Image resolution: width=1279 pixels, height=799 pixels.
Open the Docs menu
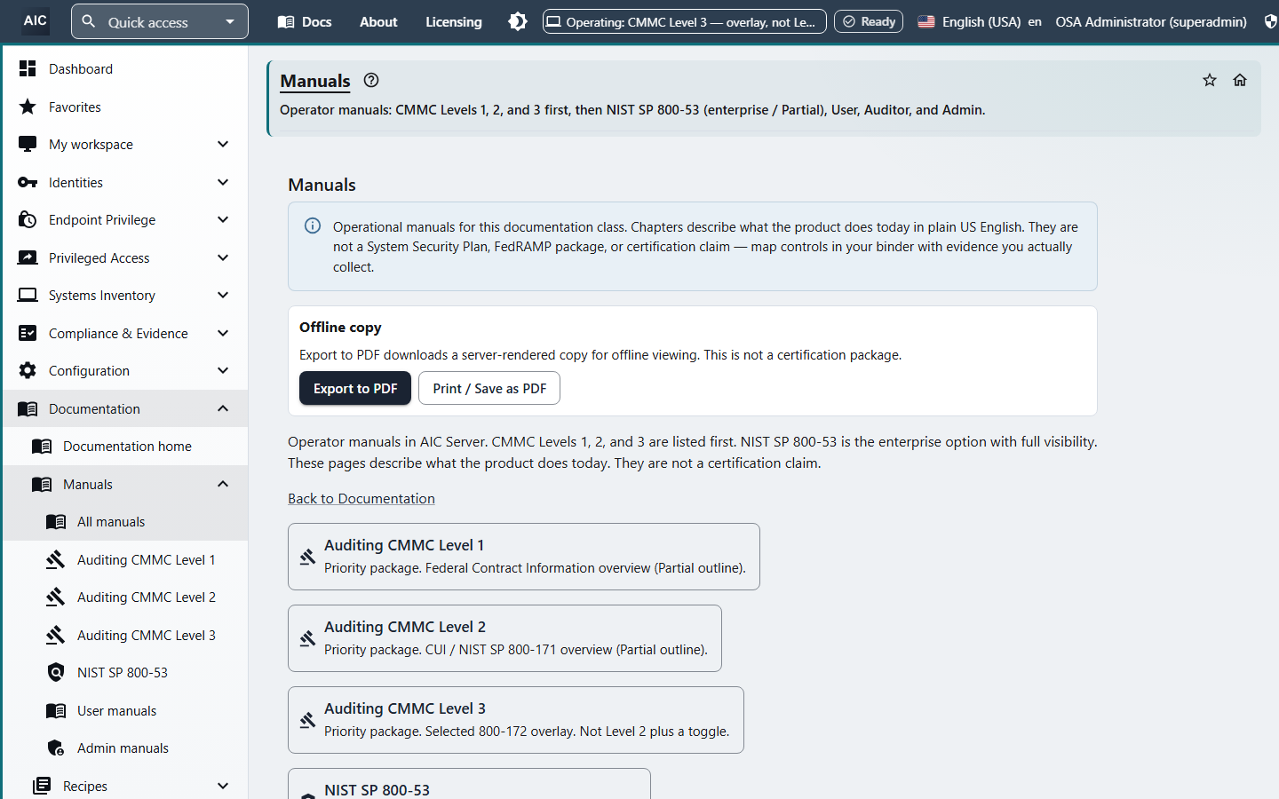point(305,21)
